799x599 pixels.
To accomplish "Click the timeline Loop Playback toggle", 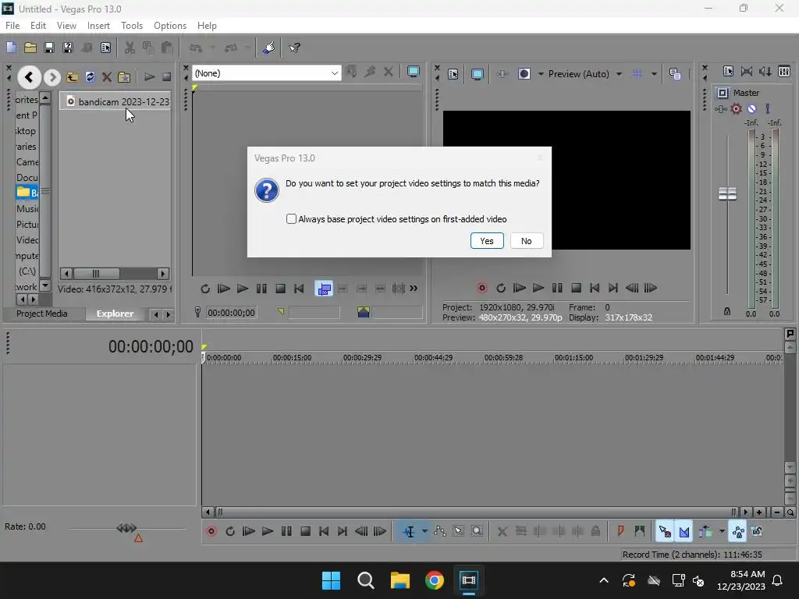I will [230, 532].
